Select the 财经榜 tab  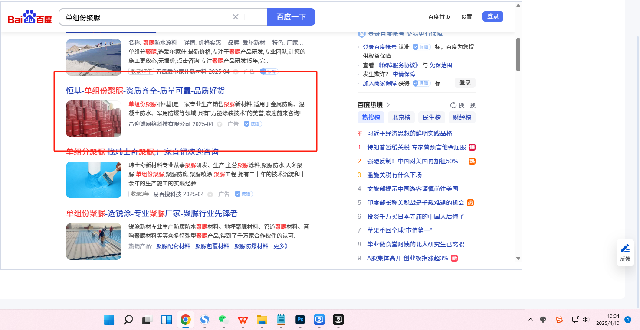(x=462, y=117)
